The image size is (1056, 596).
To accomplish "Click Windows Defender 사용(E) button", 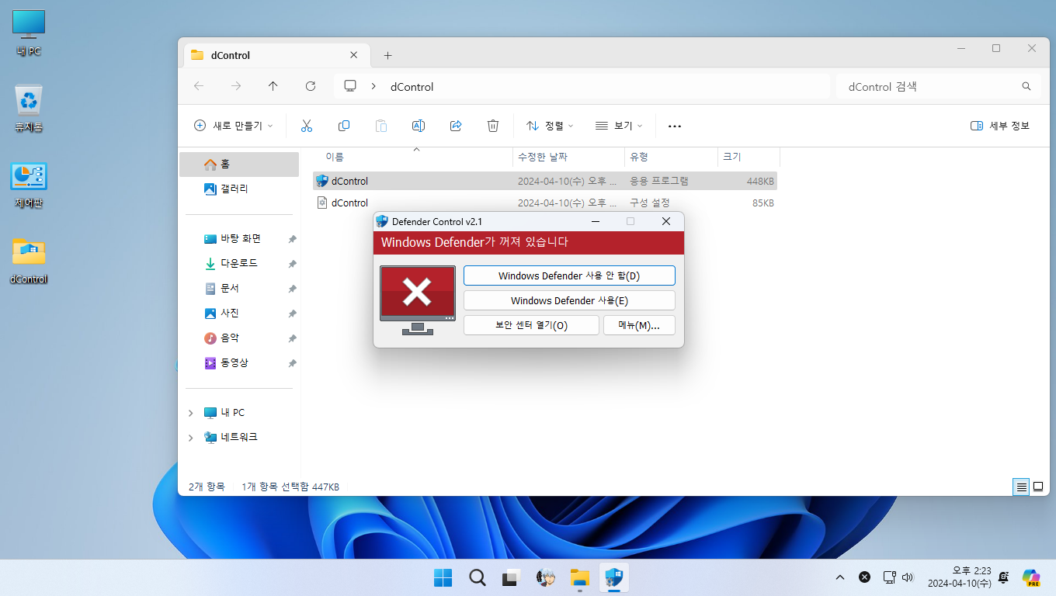I will point(569,300).
